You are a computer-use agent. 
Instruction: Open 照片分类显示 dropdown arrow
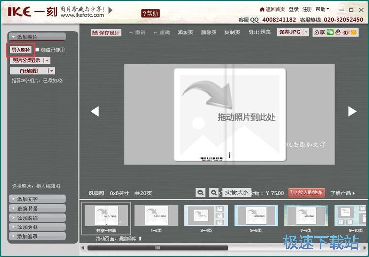tap(47, 60)
